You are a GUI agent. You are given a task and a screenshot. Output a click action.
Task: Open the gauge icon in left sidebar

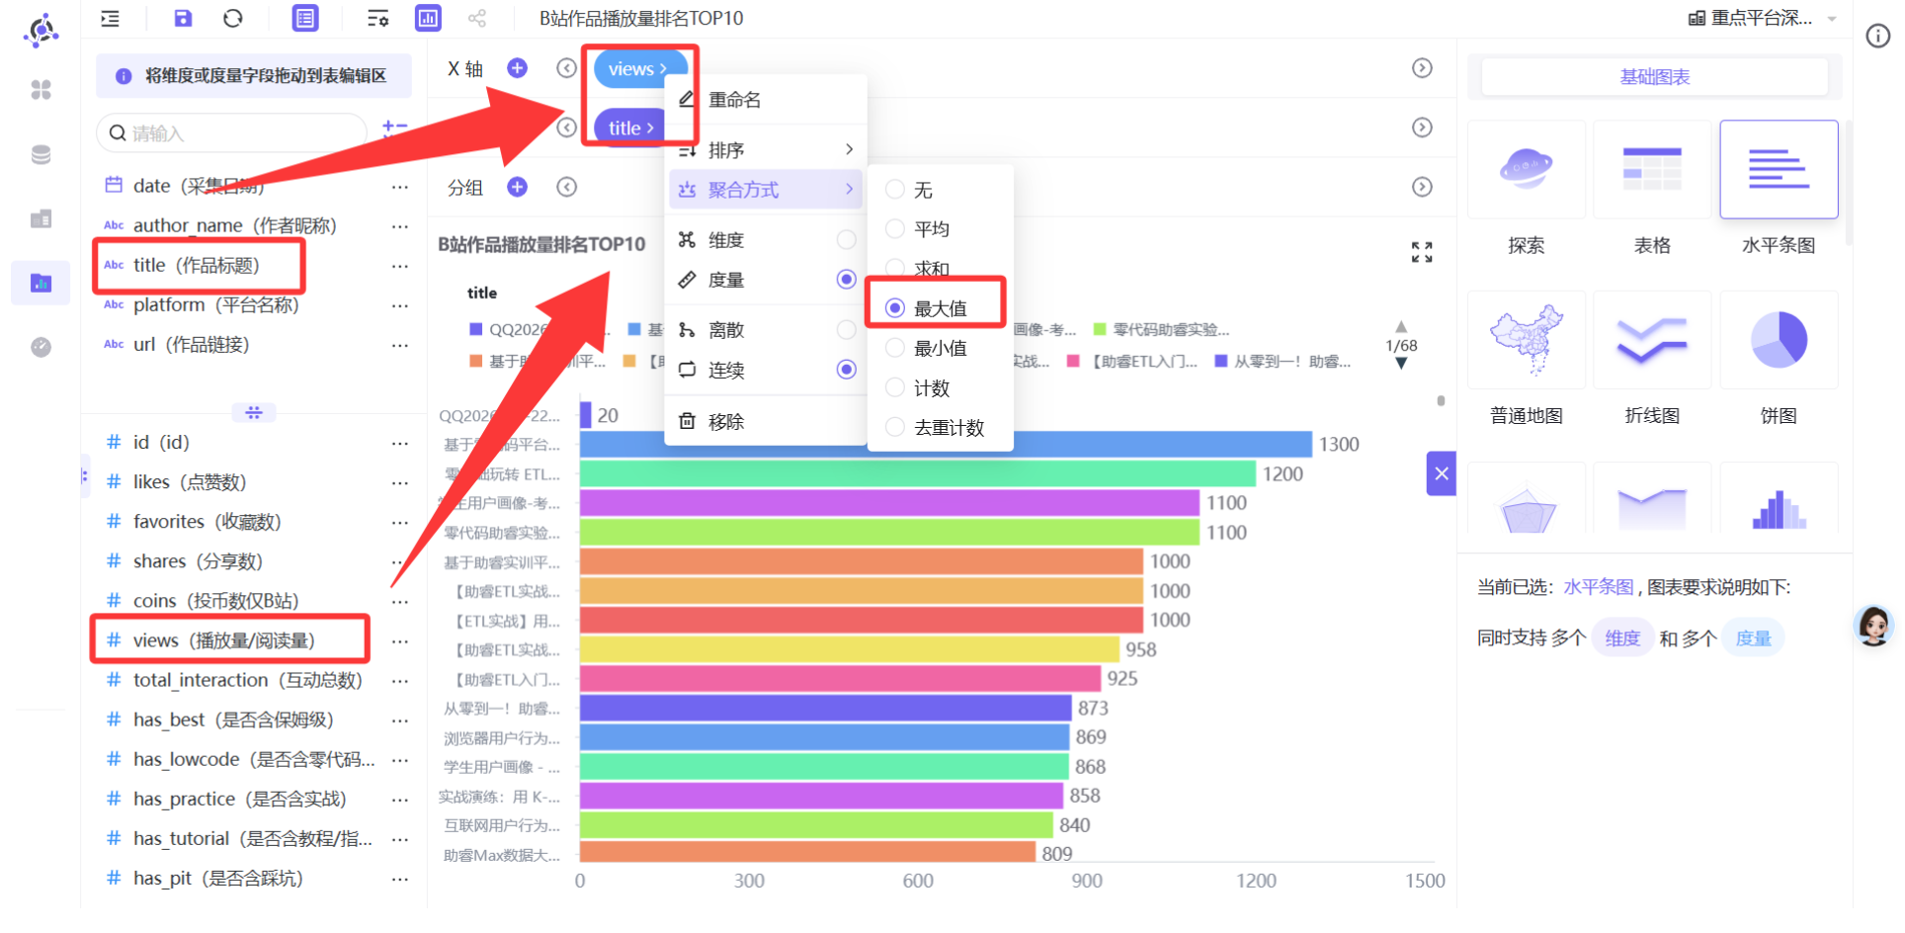pyautogui.click(x=41, y=347)
